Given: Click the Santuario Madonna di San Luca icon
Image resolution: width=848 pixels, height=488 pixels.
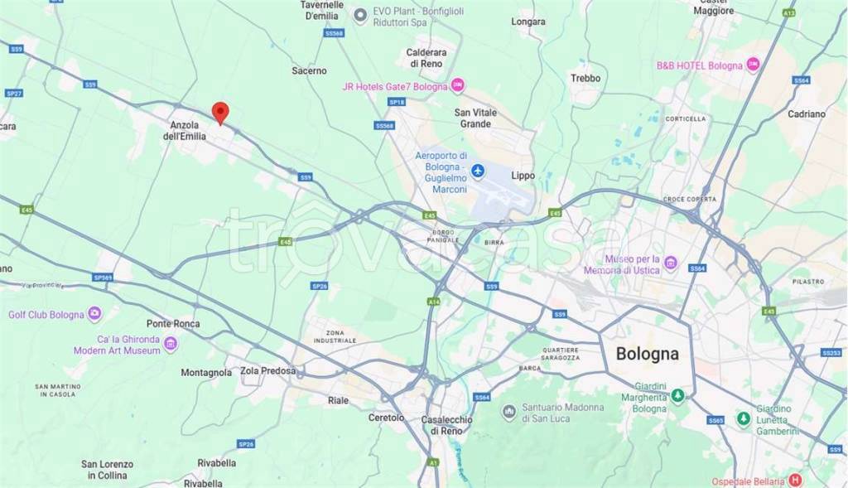Looking at the screenshot, I should click(x=508, y=412).
